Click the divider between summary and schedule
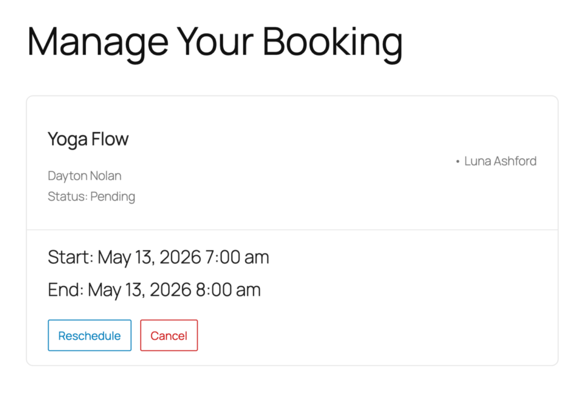The width and height of the screenshot is (586, 393). point(293,228)
